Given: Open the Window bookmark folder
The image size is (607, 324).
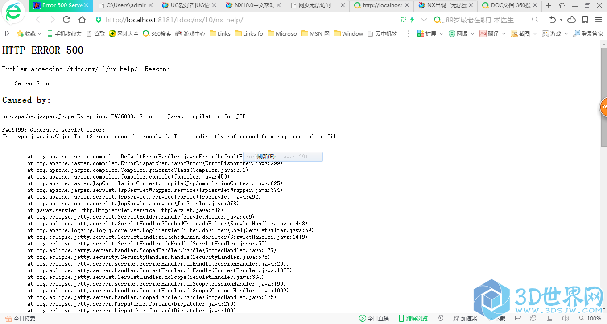Looking at the screenshot, I should click(348, 33).
